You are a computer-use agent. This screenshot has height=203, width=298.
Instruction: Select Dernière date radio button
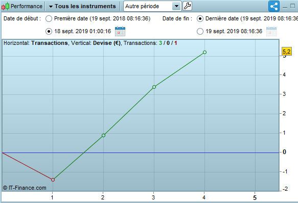pos(200,18)
